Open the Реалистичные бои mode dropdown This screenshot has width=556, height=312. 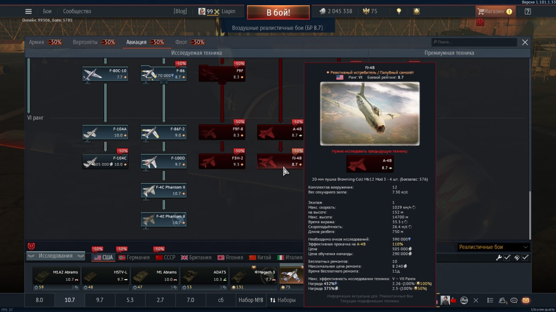493,247
